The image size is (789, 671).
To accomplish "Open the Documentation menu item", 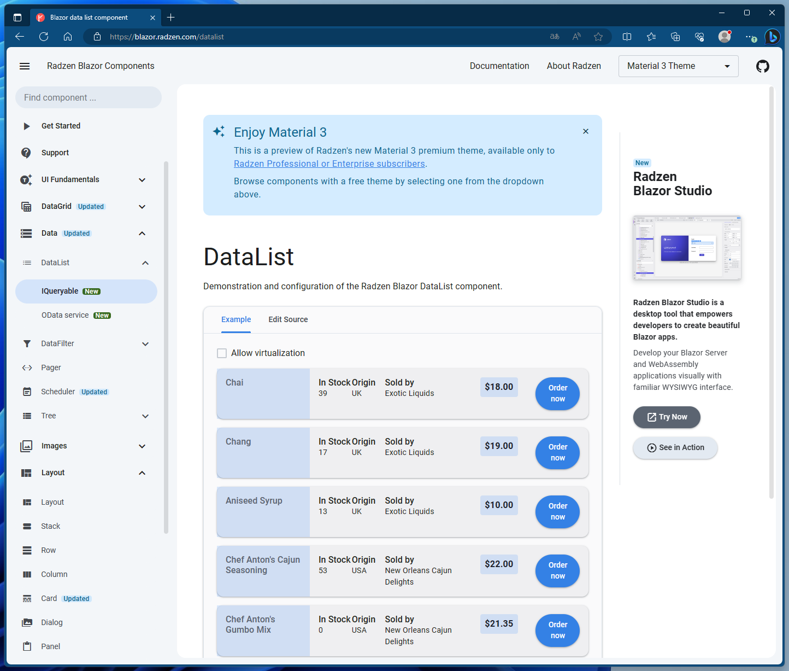I will pos(499,66).
